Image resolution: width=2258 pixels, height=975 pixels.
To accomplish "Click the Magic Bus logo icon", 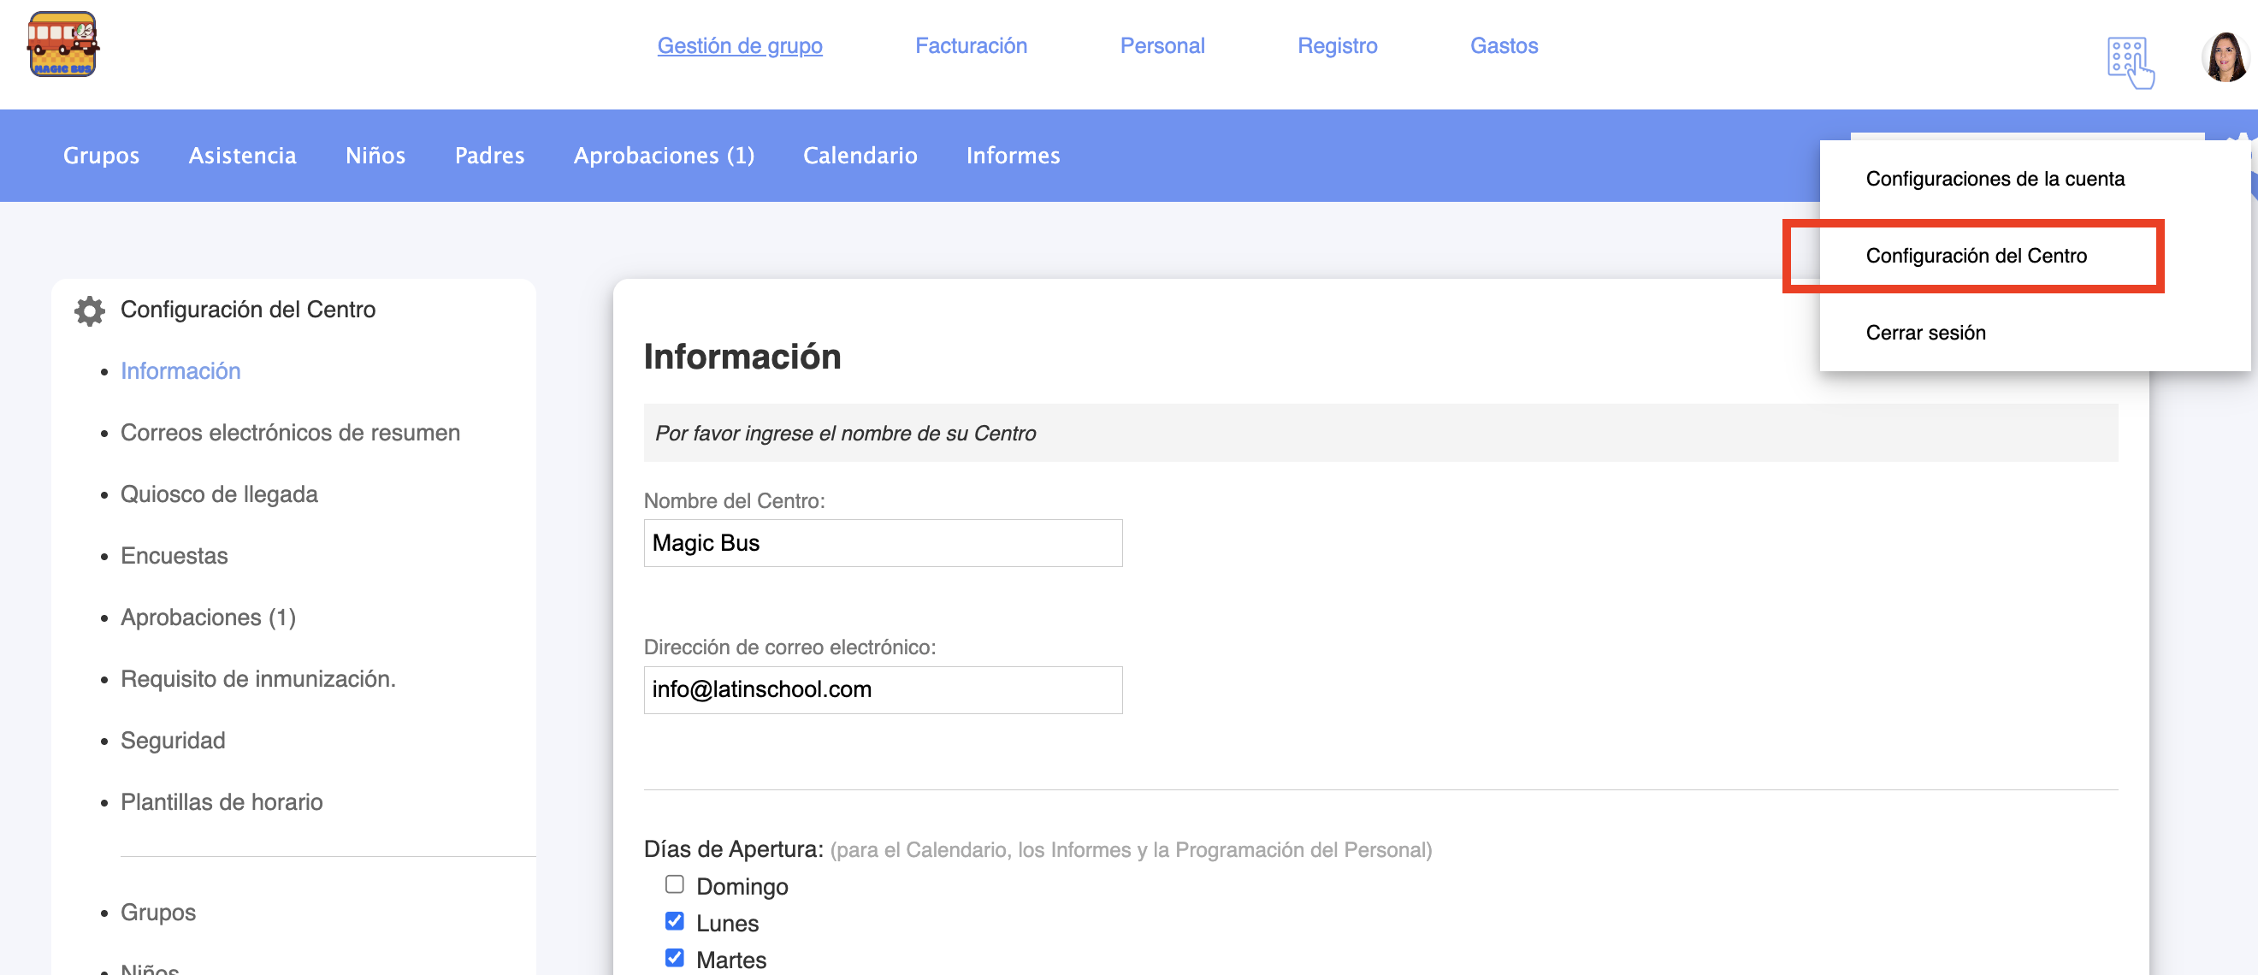I will click(62, 44).
